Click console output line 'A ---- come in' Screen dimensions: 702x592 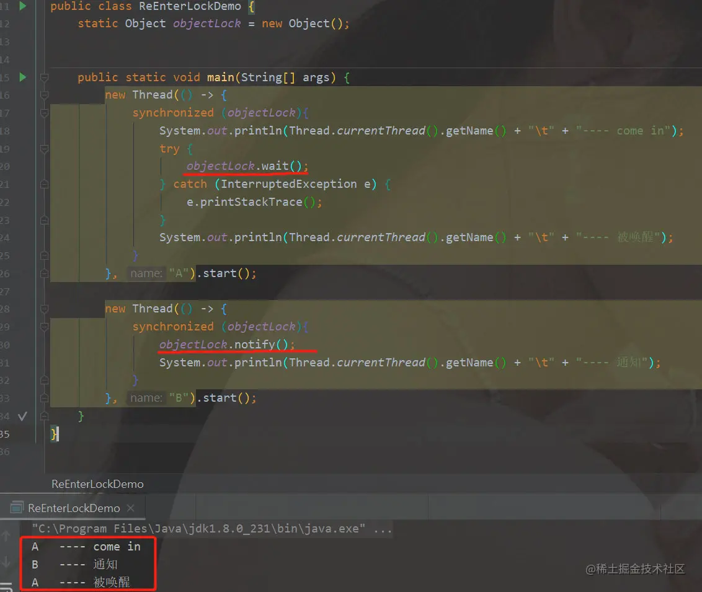pos(86,546)
